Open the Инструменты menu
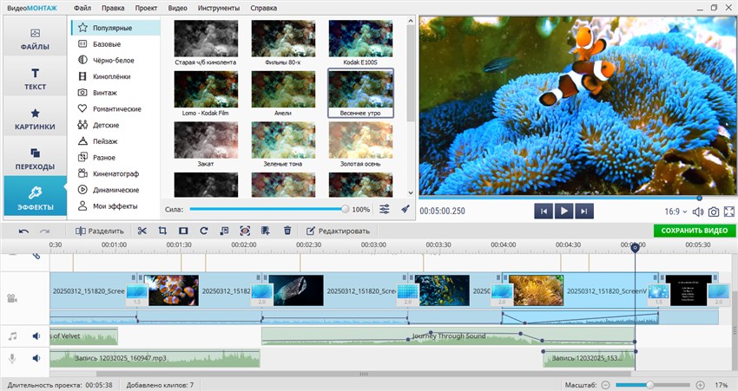Image resolution: width=738 pixels, height=391 pixels. coord(219,7)
